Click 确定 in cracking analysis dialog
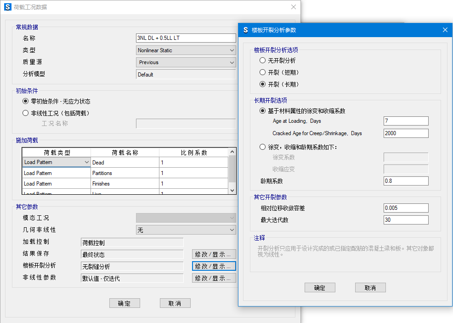Viewport: 453px width, 323px height. (320, 288)
